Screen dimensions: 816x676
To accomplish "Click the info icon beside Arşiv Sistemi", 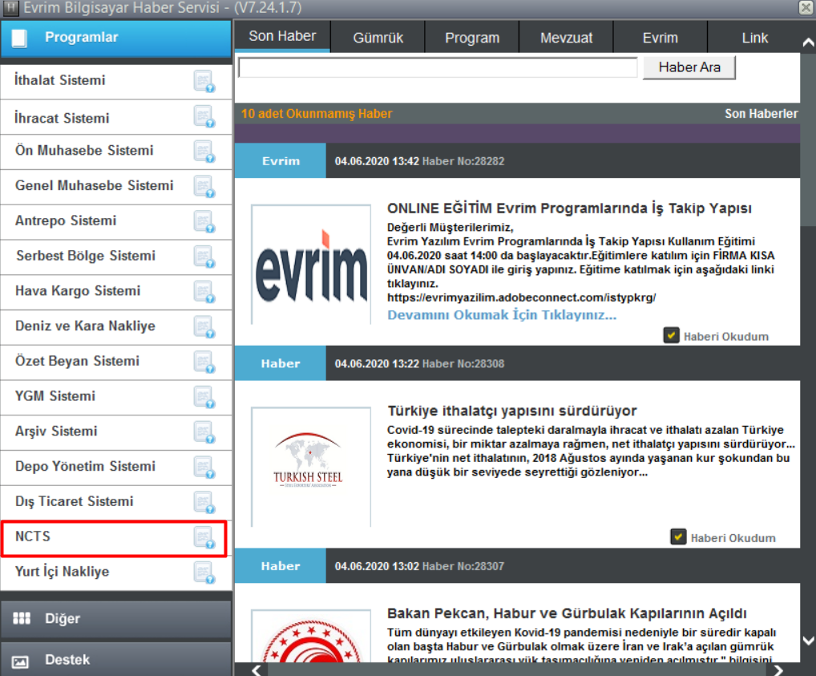I will point(204,432).
